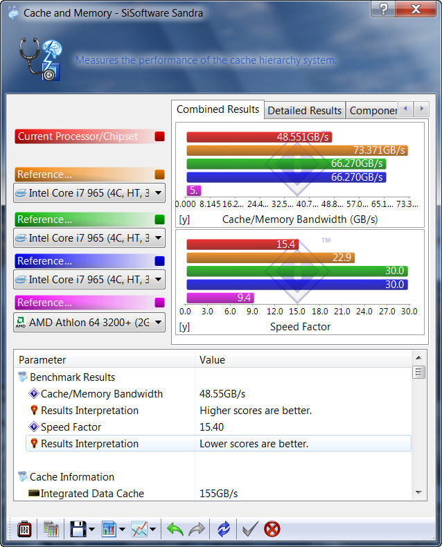Click the tip pin icon beside Higher scores row
Image resolution: width=442 pixels, height=547 pixels.
coord(34,410)
